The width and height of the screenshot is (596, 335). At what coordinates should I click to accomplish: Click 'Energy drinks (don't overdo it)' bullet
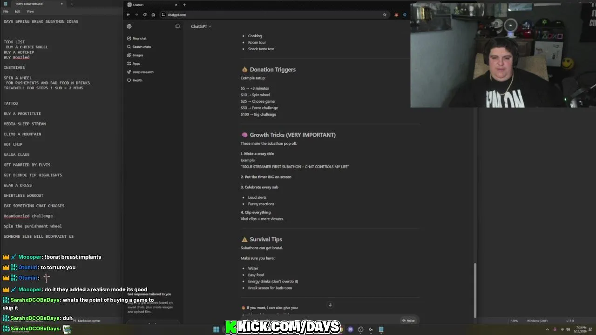point(273,281)
